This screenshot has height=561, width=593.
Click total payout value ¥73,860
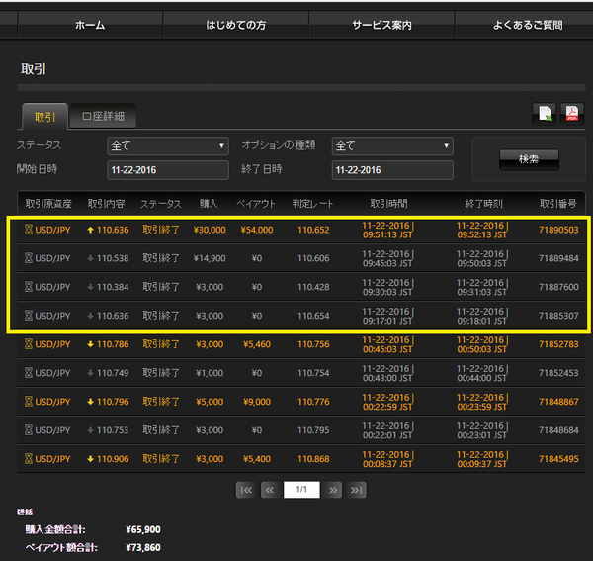143,547
